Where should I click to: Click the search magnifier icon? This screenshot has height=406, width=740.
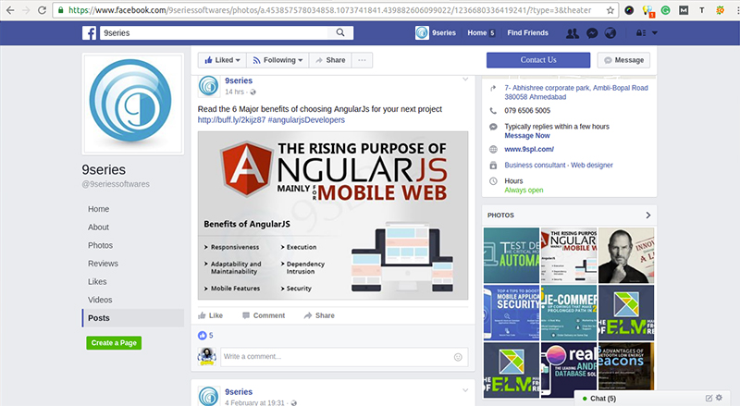click(x=341, y=33)
